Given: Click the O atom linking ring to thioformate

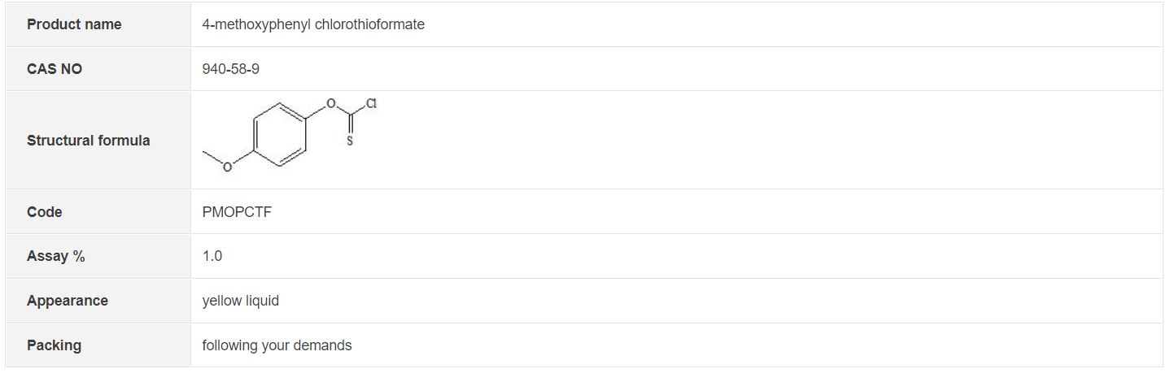Looking at the screenshot, I should point(330,104).
